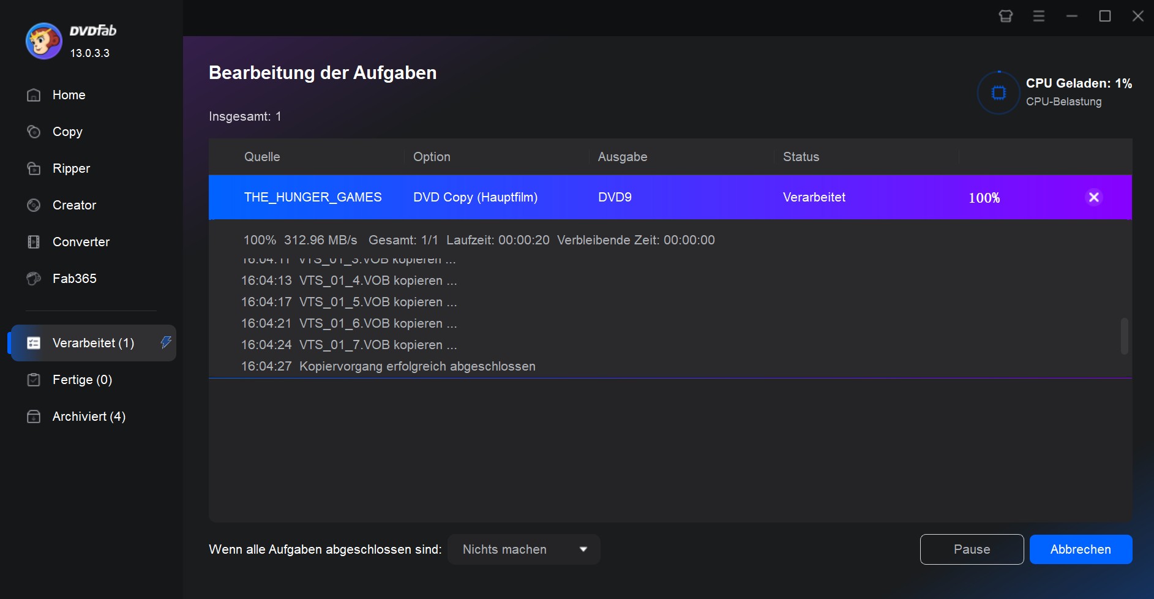Click the Status column header
The height and width of the screenshot is (599, 1154).
[x=801, y=157]
